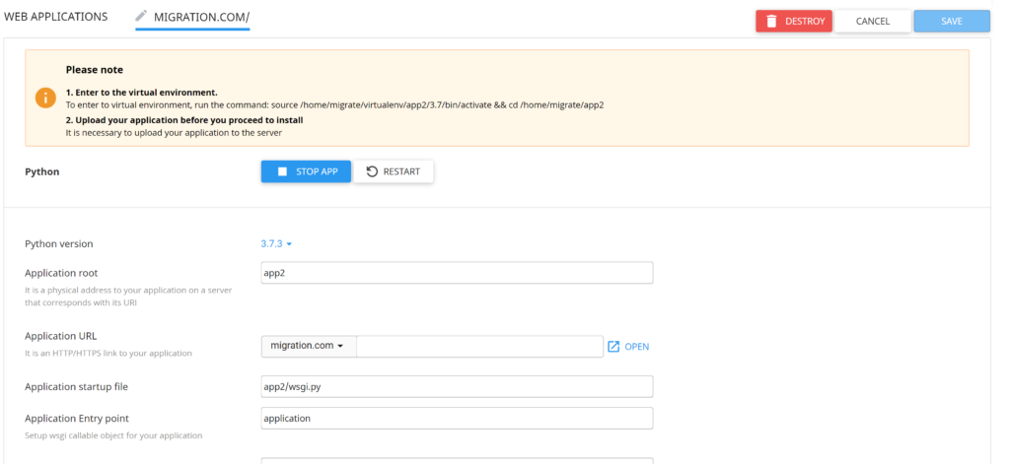
Task: Expand the Python version 3.7.3 dropdown
Action: (x=276, y=244)
